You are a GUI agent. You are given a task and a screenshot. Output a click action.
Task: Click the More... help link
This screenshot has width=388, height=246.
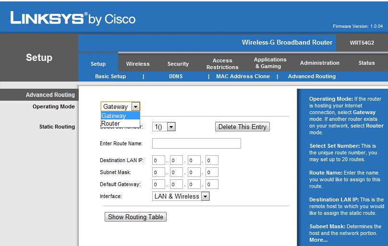coord(318,240)
